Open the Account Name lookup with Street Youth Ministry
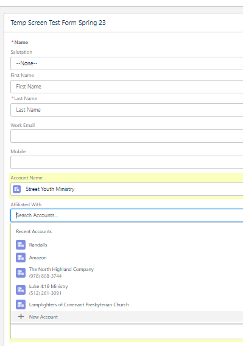 [x=127, y=189]
